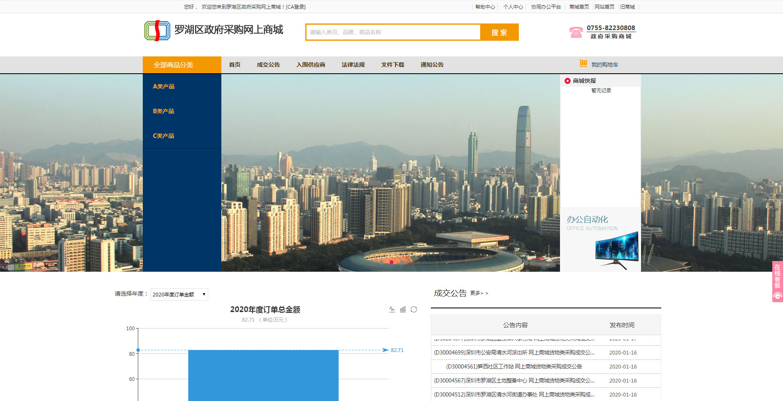Click the pink telephone icon
The image size is (783, 401).
point(576,32)
